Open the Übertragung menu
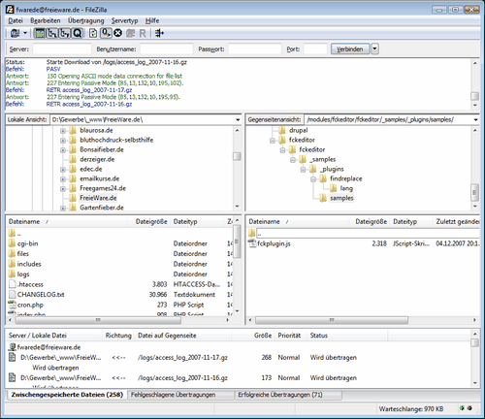Viewport: 485px width, 419px height. (x=86, y=20)
